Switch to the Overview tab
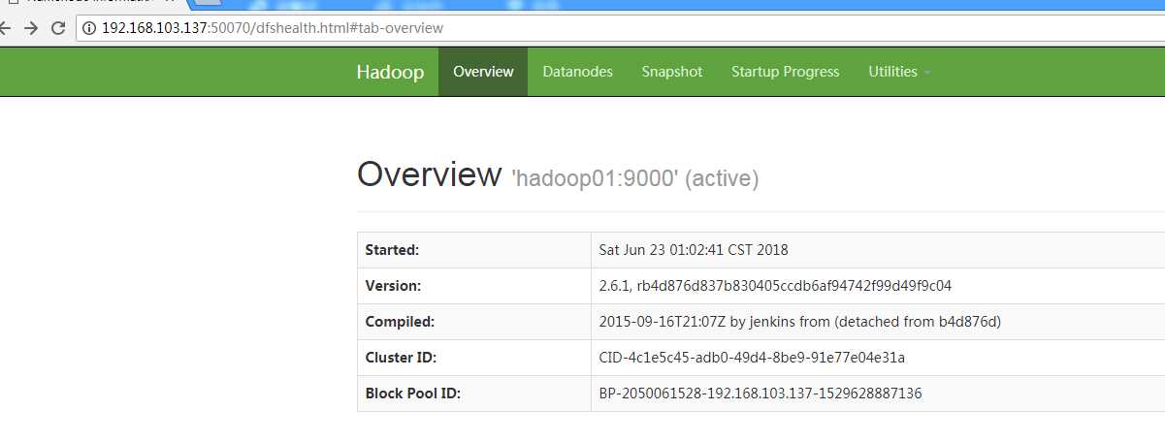 (x=483, y=72)
